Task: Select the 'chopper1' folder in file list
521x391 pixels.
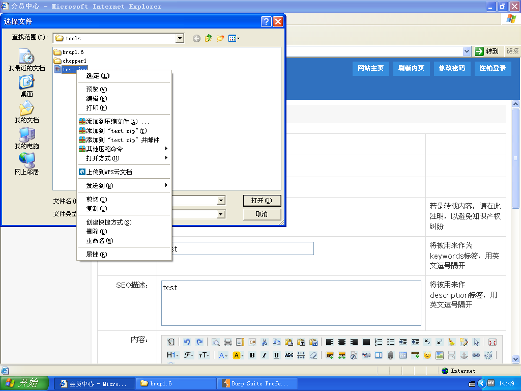Action: click(70, 61)
